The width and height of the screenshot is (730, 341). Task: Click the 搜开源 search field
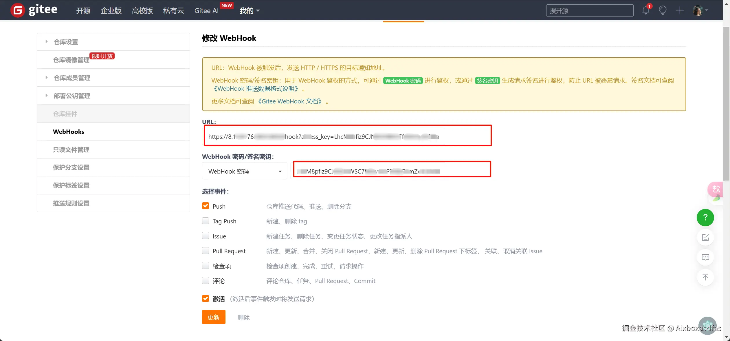point(589,11)
